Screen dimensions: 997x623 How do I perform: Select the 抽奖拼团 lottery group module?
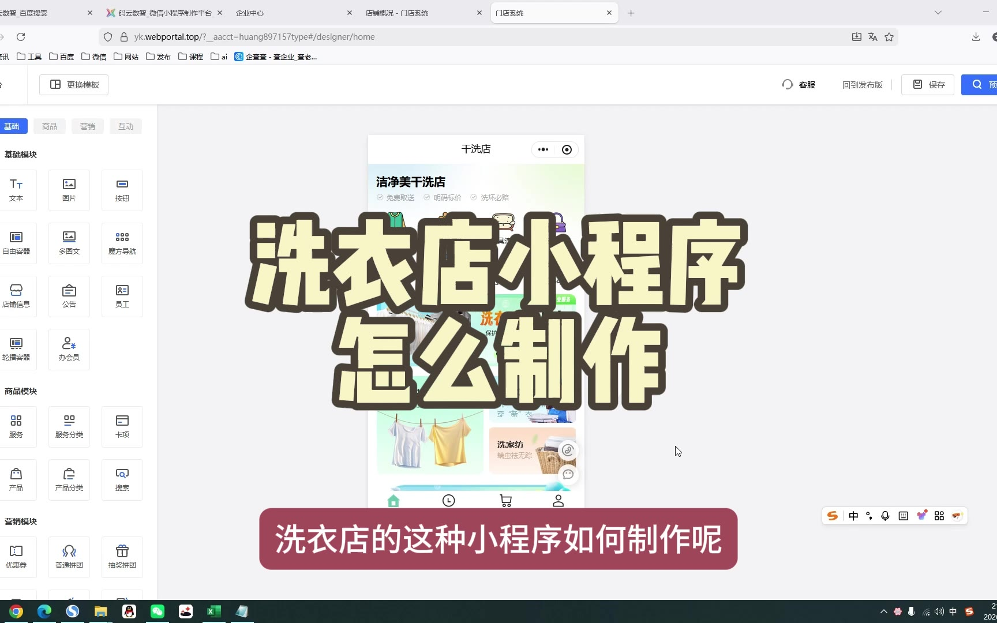click(122, 557)
